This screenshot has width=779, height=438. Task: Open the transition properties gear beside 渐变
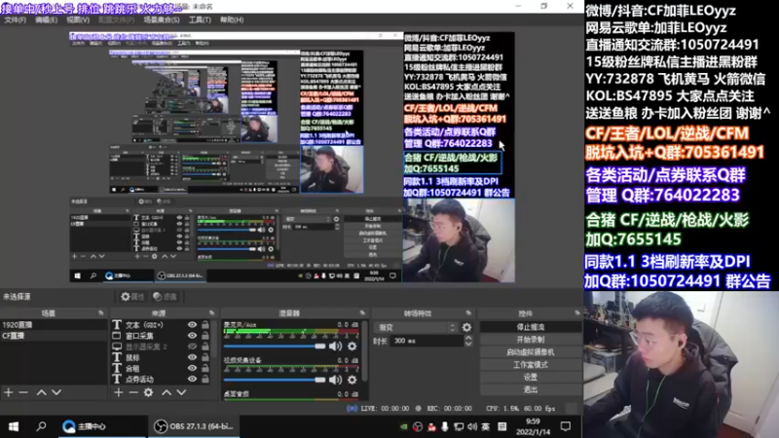pyautogui.click(x=466, y=327)
